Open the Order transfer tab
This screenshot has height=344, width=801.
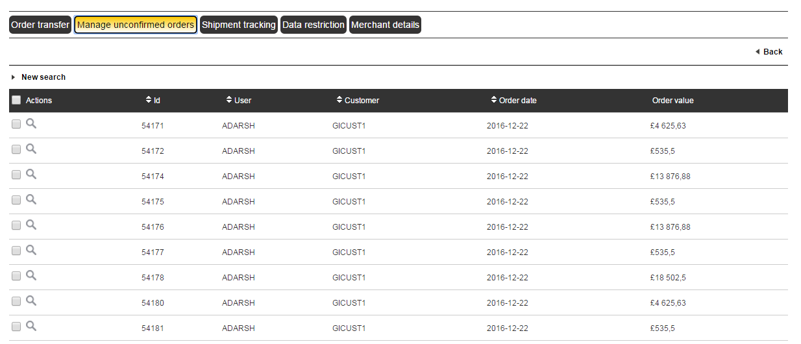click(x=40, y=25)
